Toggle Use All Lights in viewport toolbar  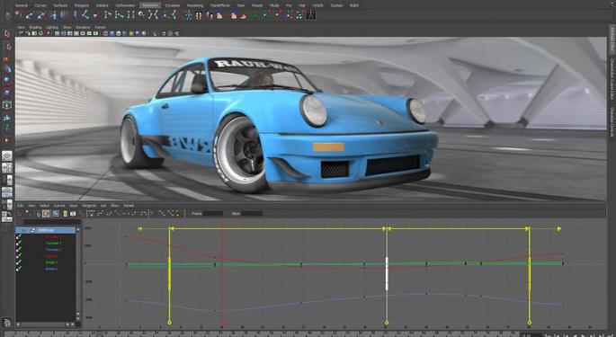[130, 33]
